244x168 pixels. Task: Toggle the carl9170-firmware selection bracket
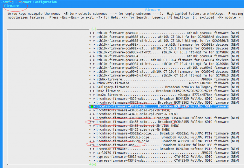(x=92, y=152)
